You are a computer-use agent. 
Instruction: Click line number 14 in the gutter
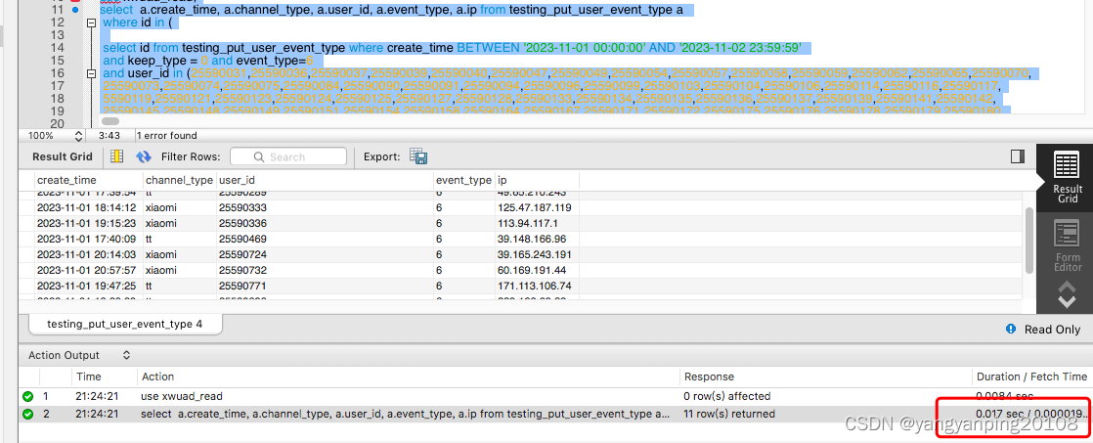coord(57,48)
